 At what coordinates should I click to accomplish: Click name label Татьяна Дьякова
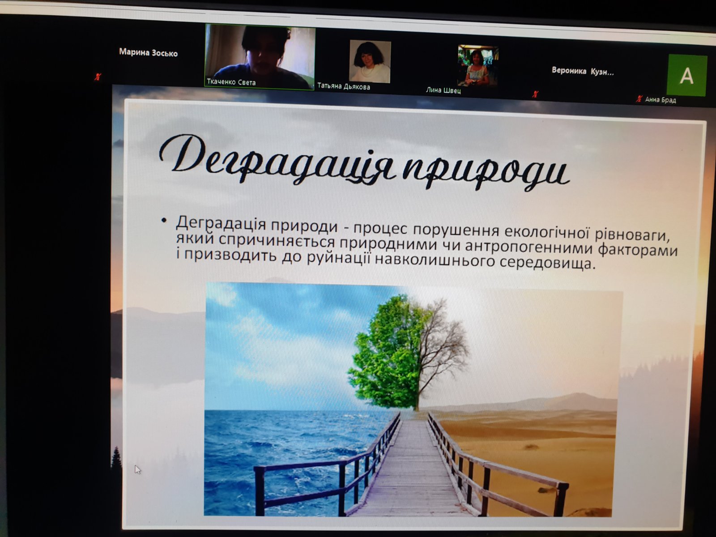coord(344,86)
